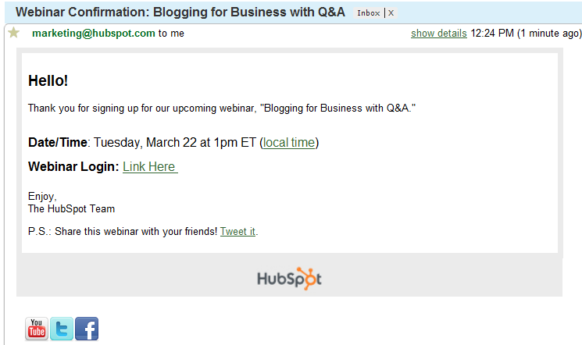Visit the Facebook icon link
The image size is (582, 345).
click(x=87, y=329)
